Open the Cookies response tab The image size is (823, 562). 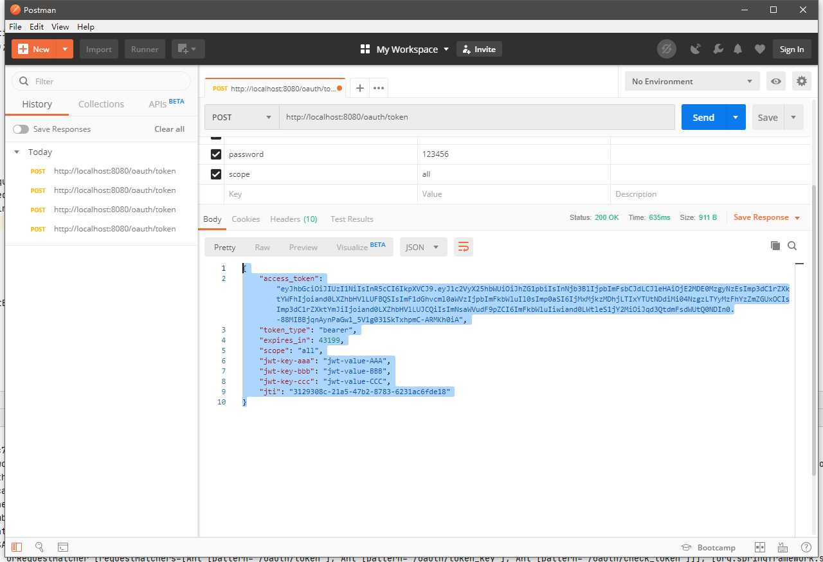(246, 219)
